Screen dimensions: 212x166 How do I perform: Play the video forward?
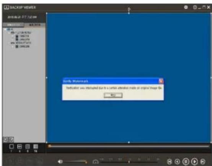194,161
